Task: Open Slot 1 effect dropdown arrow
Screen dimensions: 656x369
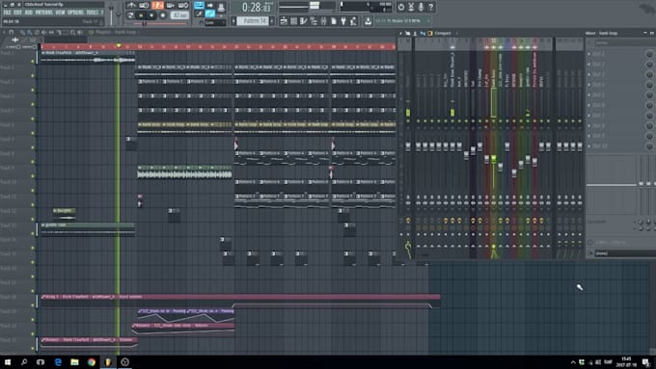Action: tap(588, 54)
